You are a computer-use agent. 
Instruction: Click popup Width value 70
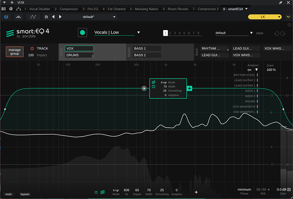point(165,87)
